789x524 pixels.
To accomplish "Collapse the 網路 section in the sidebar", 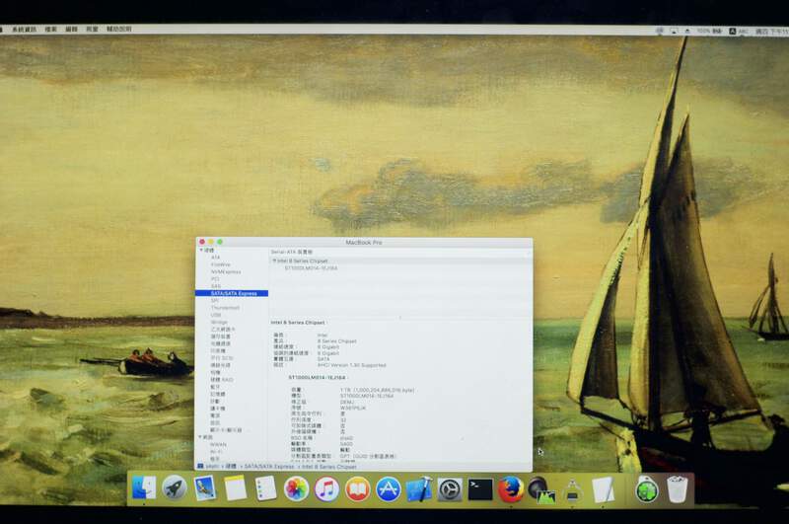I will [x=200, y=437].
